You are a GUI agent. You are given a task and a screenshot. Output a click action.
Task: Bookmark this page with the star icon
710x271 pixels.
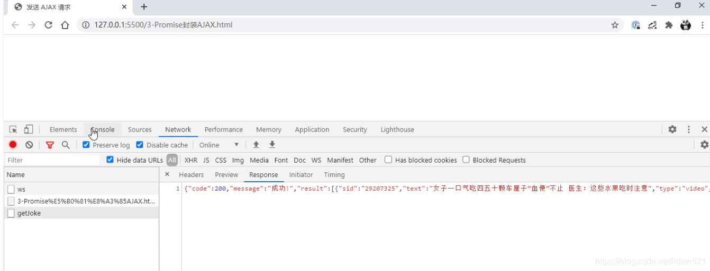point(615,25)
